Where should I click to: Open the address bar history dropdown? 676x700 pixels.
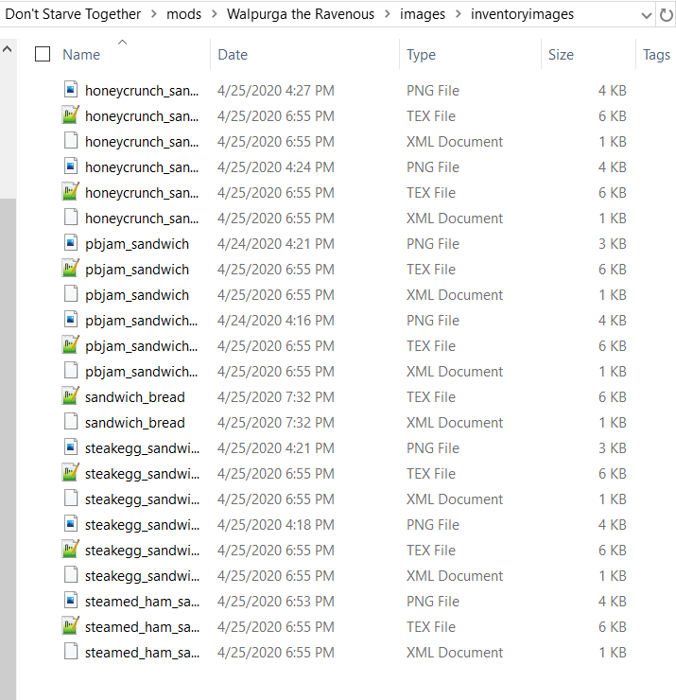tap(646, 15)
